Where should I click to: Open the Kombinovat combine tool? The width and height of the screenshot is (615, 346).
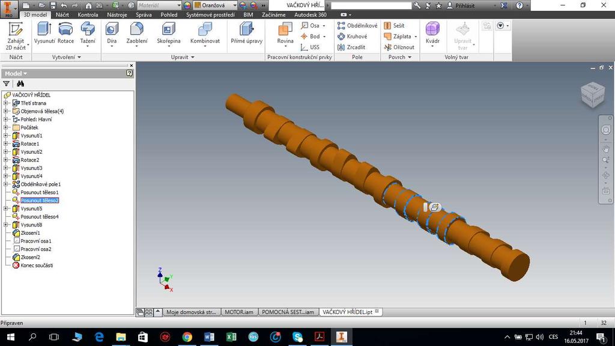(205, 34)
